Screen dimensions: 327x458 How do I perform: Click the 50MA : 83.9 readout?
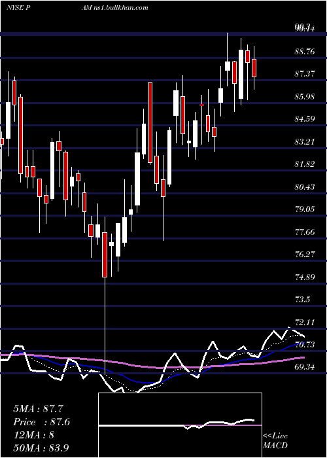point(41,448)
